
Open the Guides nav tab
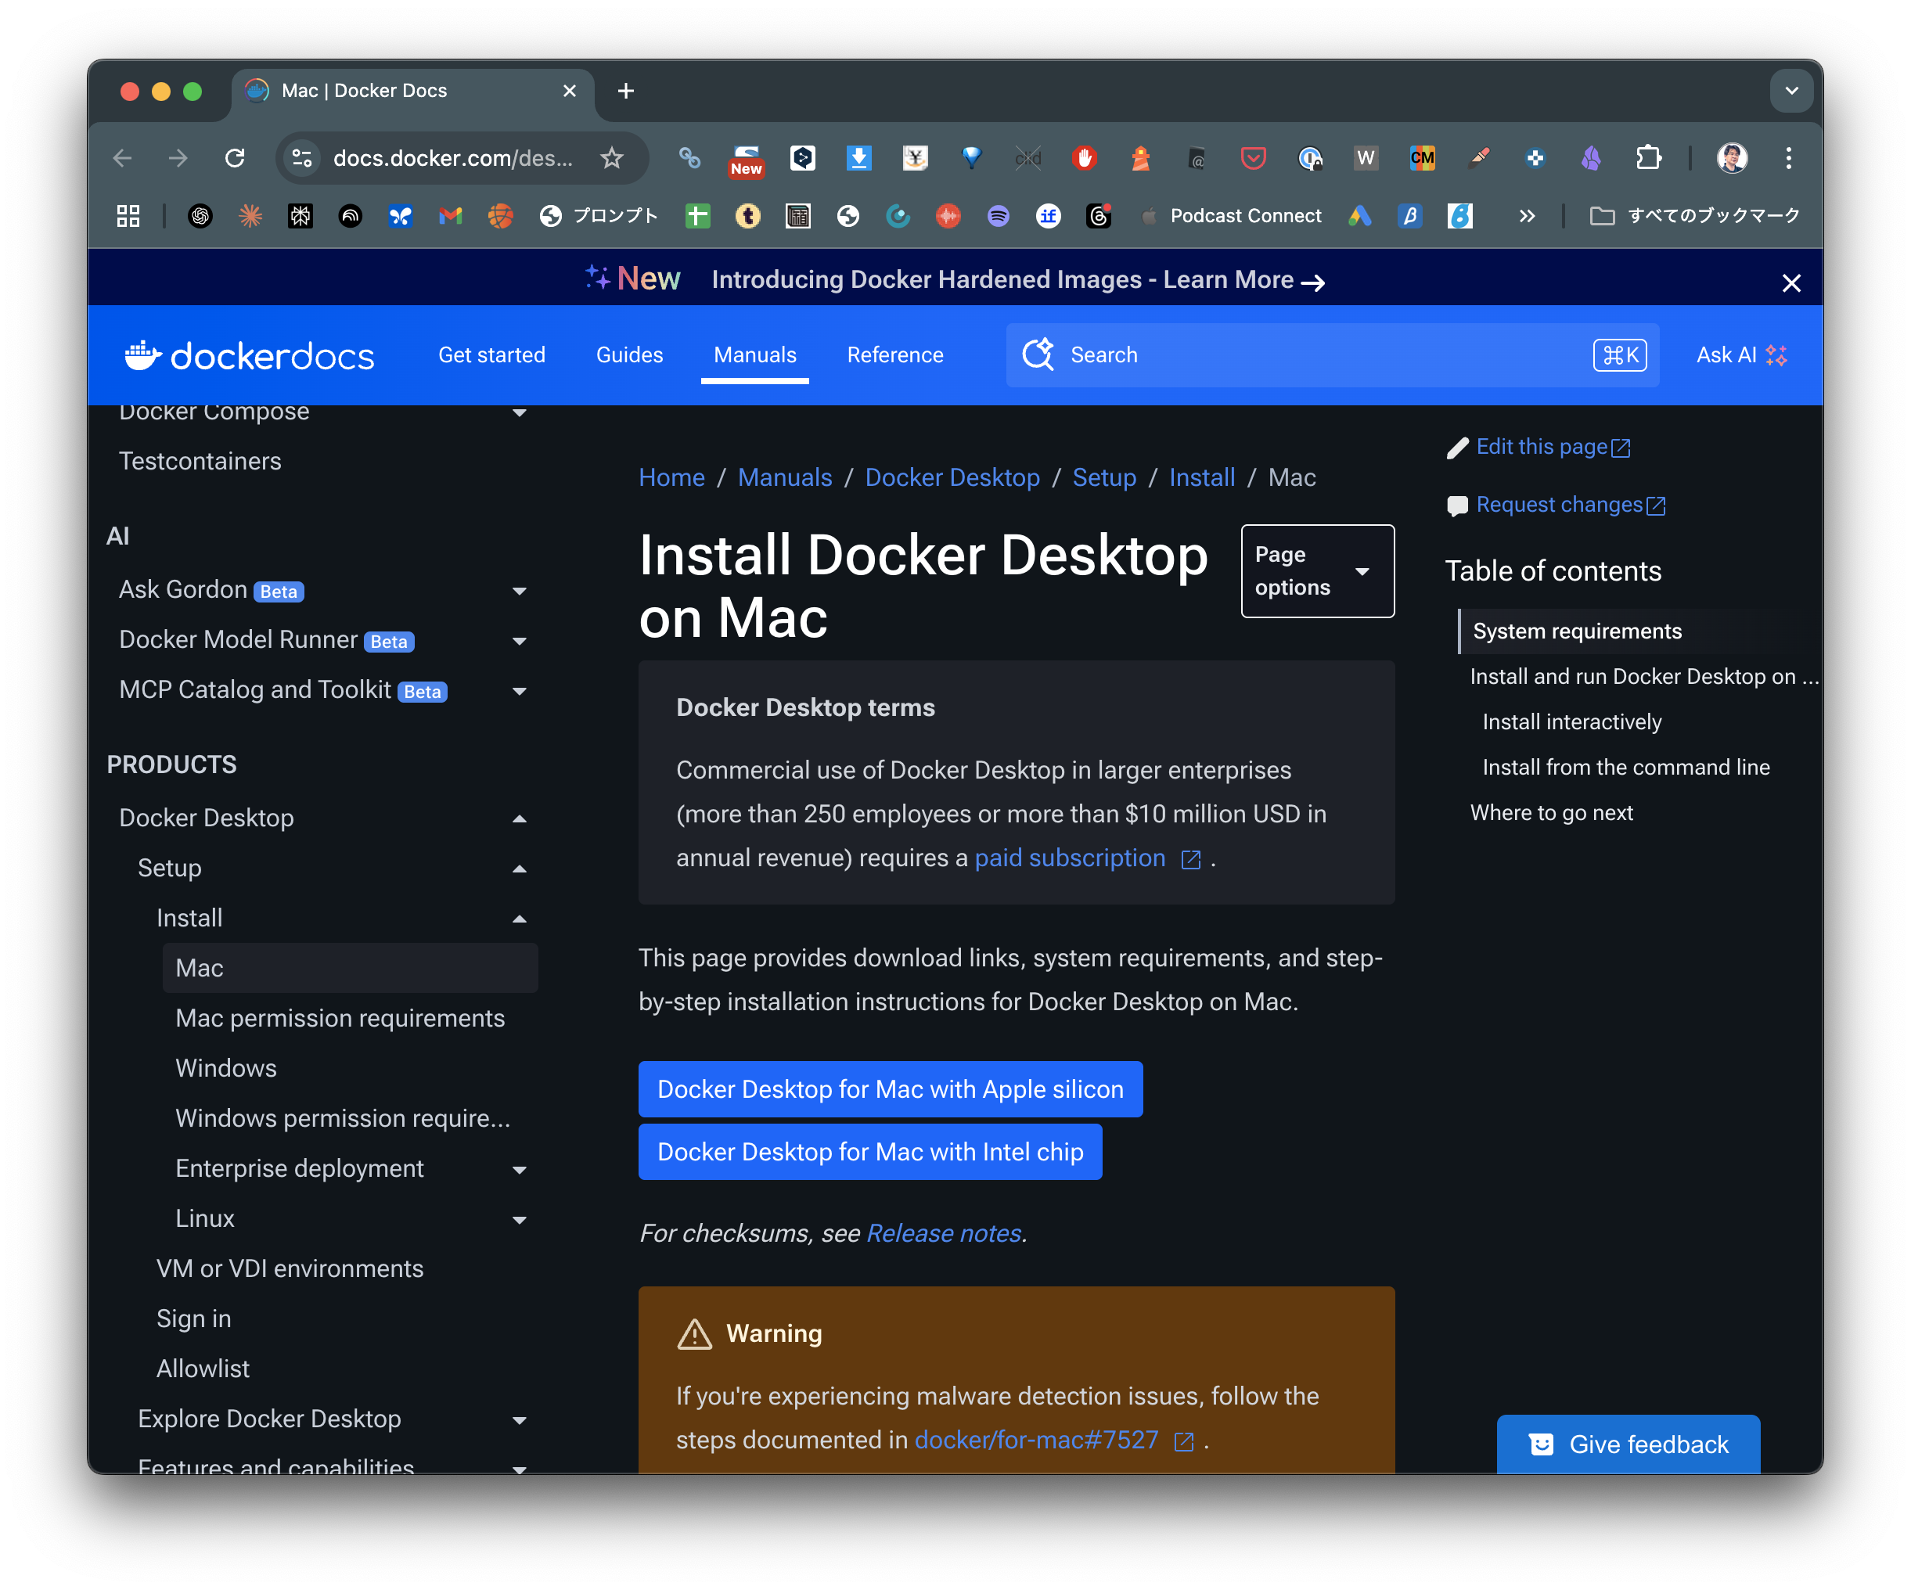pyautogui.click(x=629, y=355)
